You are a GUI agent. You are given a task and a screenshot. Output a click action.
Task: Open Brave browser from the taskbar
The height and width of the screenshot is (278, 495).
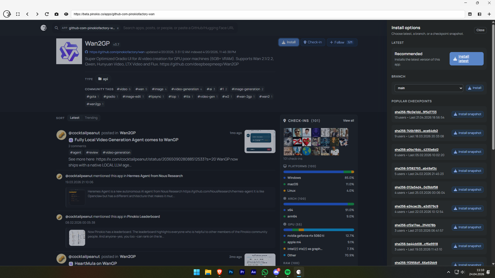(219, 272)
